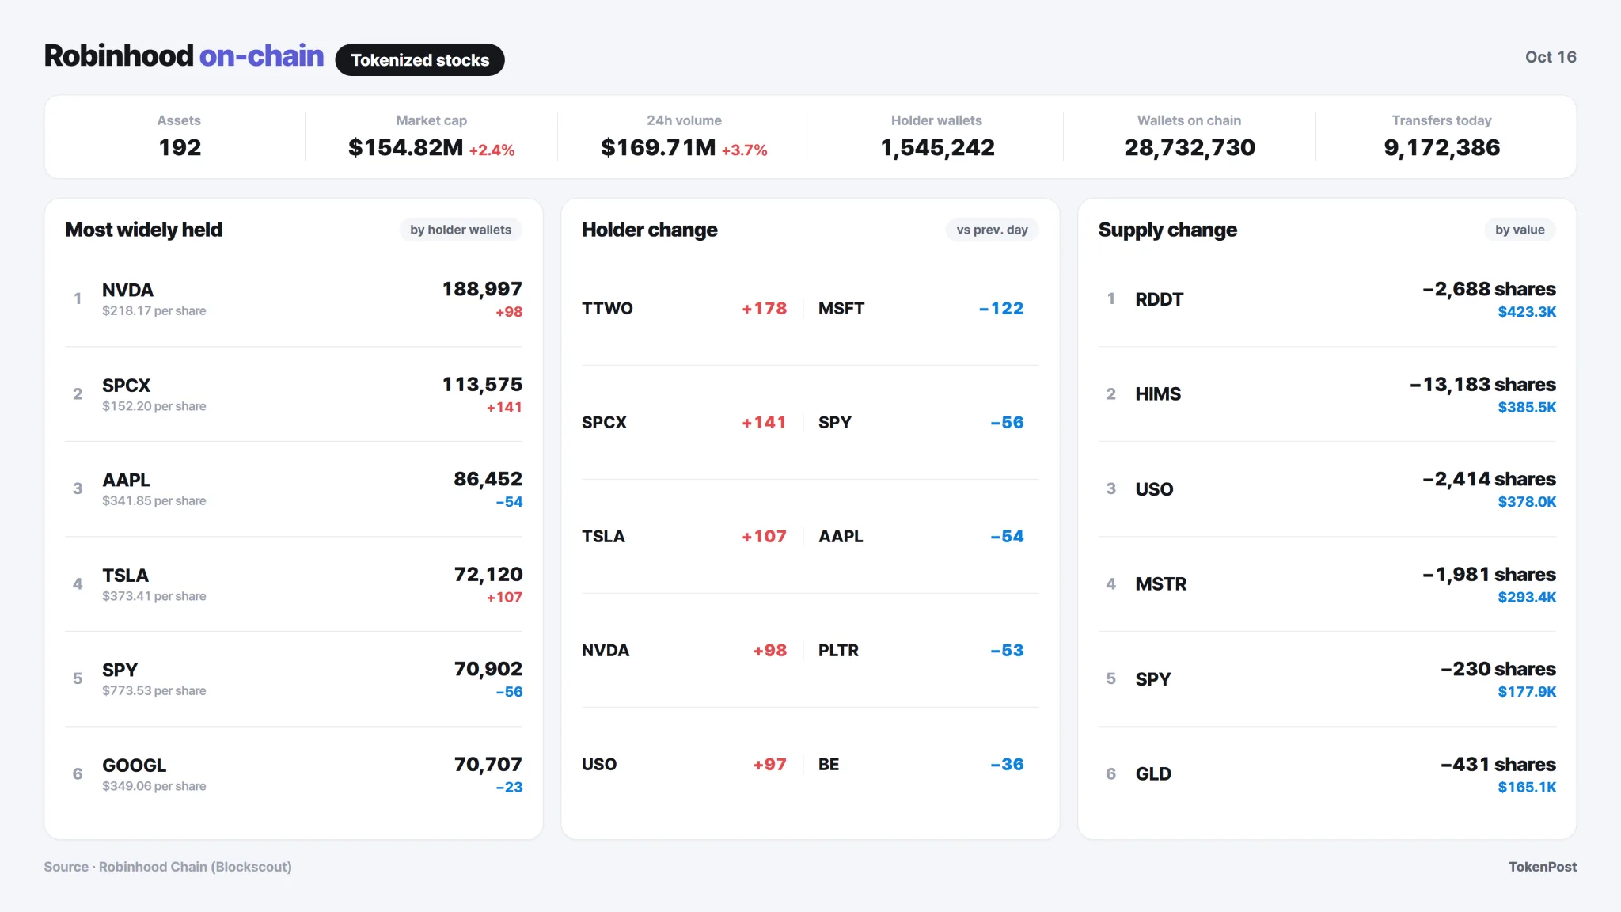Viewport: 1621px width, 912px height.
Task: Click USO supply value $378.0K
Action: 1527,501
